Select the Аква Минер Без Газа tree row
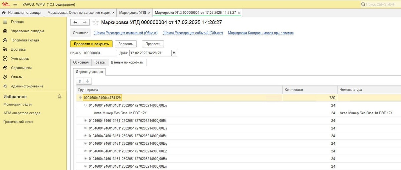Screen dimensions: 401x170 238,113
